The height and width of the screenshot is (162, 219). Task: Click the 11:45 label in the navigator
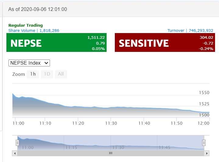[x=164, y=147]
